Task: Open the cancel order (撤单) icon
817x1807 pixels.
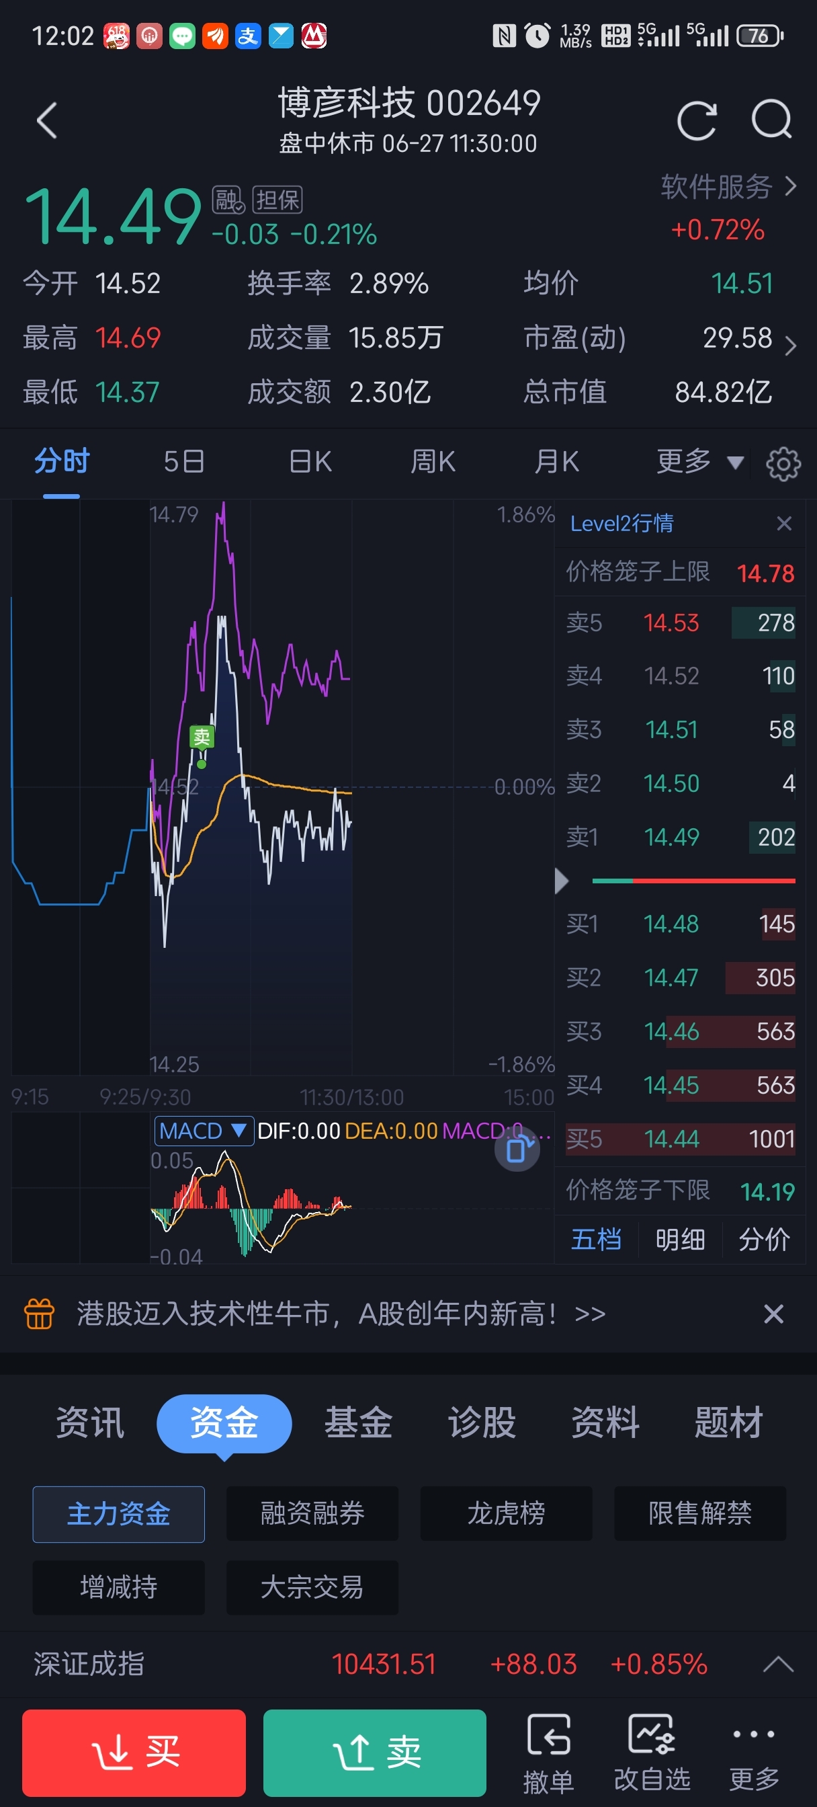Action: [x=548, y=1753]
